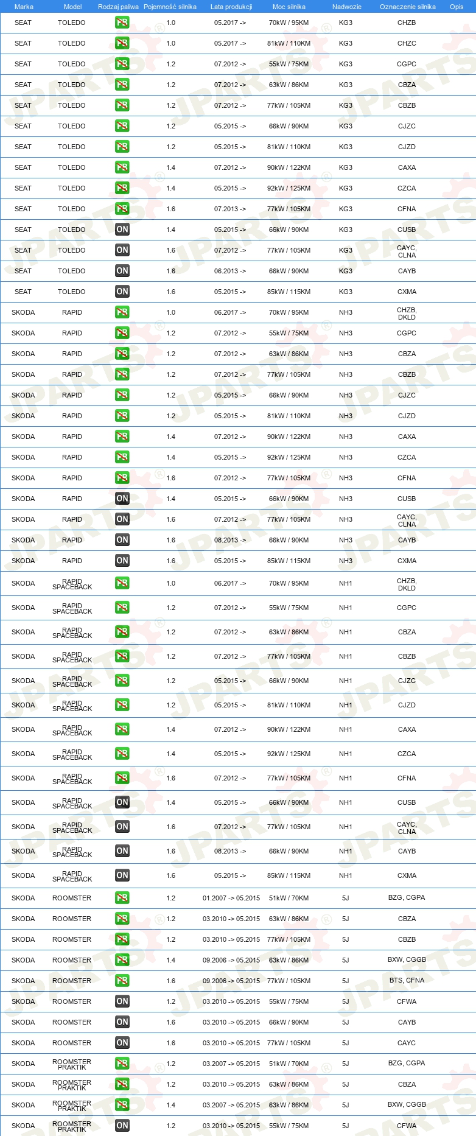476x1136 pixels.
Task: Click petrol icon in Skoda Rapid NH3 CZCA row
Action: (122, 457)
